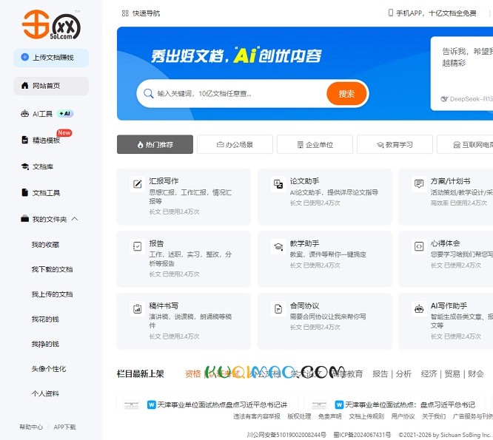493x440 pixels.
Task: Click the 快速导航 text label
Action: pyautogui.click(x=147, y=13)
